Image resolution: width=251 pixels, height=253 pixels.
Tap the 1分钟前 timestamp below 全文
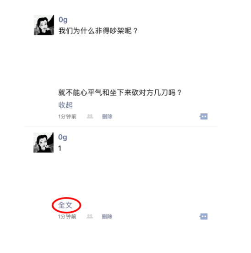click(67, 216)
